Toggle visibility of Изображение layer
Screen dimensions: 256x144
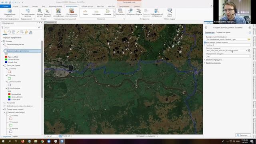tap(8, 88)
